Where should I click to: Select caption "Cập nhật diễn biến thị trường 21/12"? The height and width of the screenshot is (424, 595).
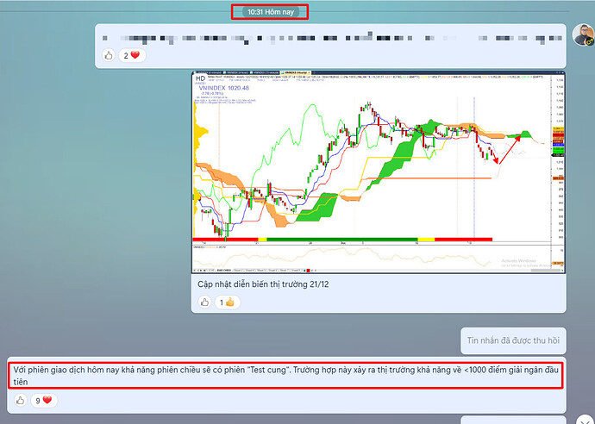coord(263,284)
